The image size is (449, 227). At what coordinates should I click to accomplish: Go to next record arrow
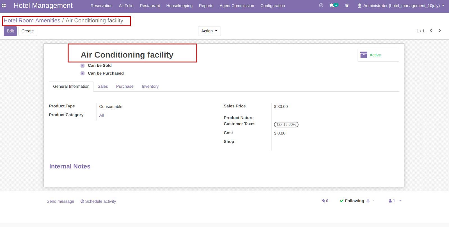pos(440,31)
